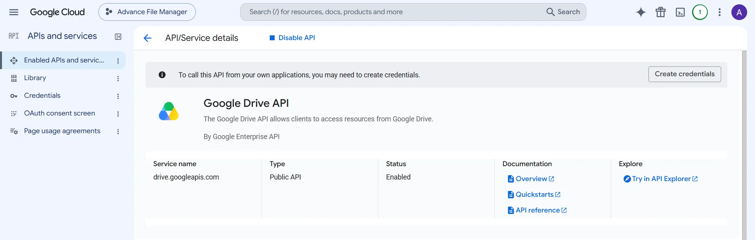This screenshot has width=755, height=240.
Task: Activate Cloud Shell terminal icon
Action: coord(680,12)
